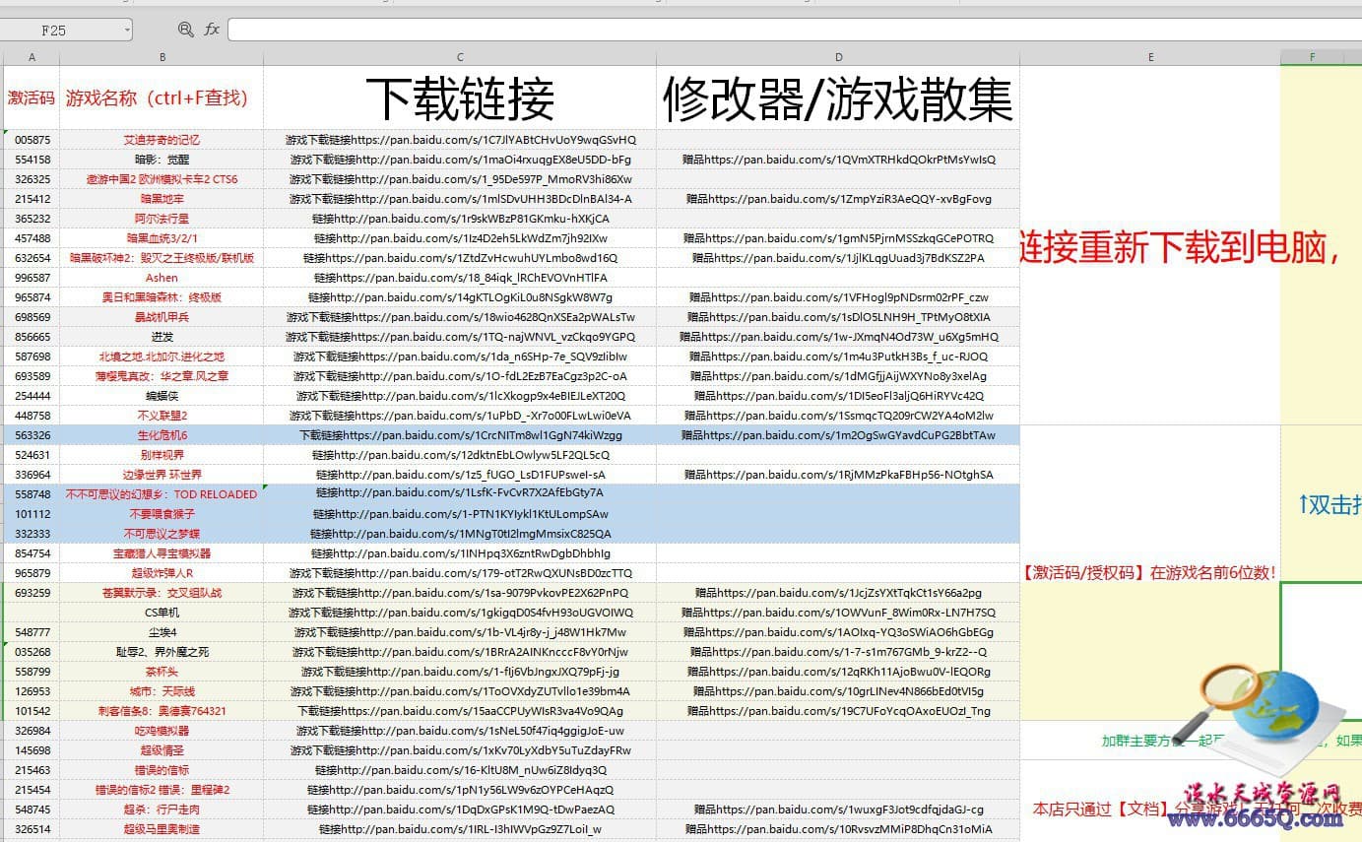Image resolution: width=1362 pixels, height=842 pixels.
Task: Click the fx insert function icon
Action: coord(212,31)
